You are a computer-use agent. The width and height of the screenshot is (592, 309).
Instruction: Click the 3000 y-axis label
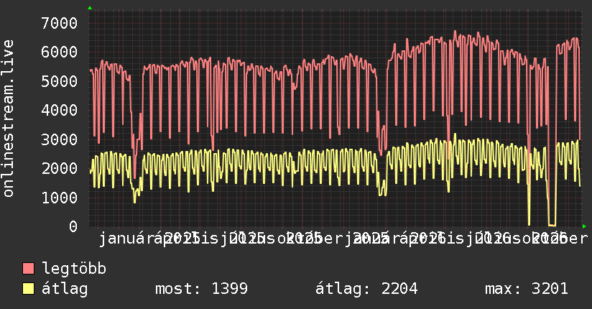pyautogui.click(x=60, y=139)
